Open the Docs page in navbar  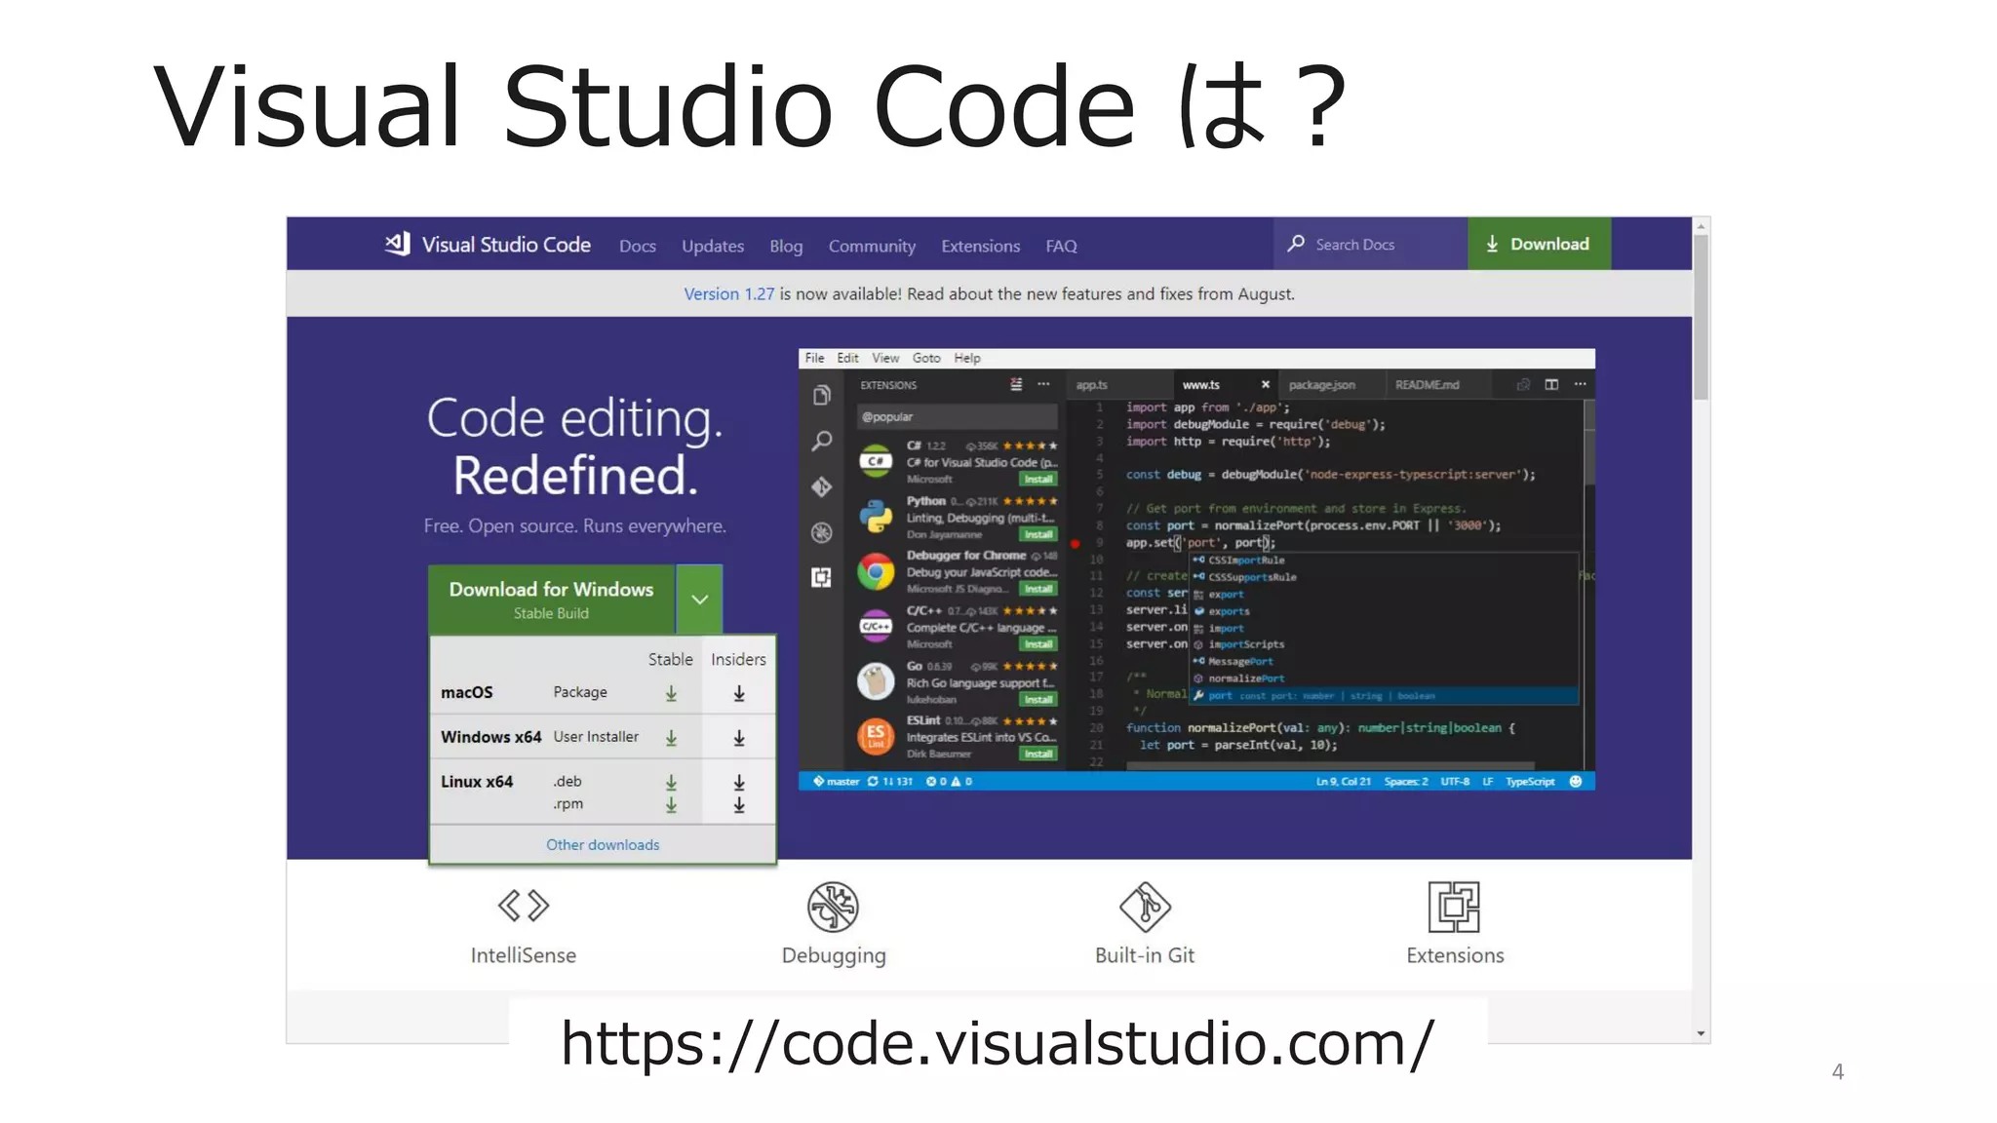[x=638, y=247]
